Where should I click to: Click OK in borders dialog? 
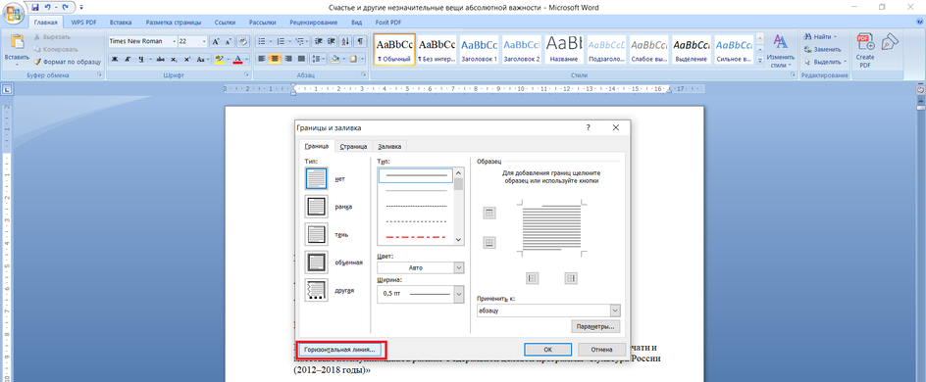547,349
